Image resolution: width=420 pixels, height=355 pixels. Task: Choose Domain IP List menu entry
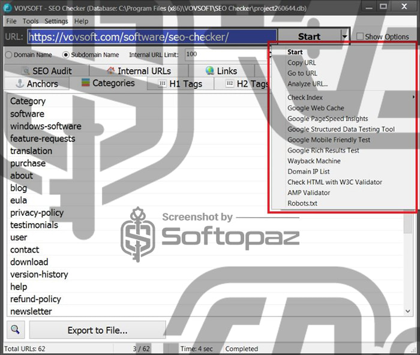pyautogui.click(x=343, y=172)
